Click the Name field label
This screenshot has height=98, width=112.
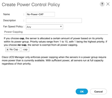(x=7, y=14)
